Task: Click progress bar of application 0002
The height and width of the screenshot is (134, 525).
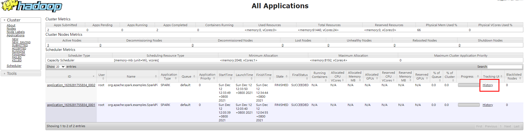Action: click(469, 85)
